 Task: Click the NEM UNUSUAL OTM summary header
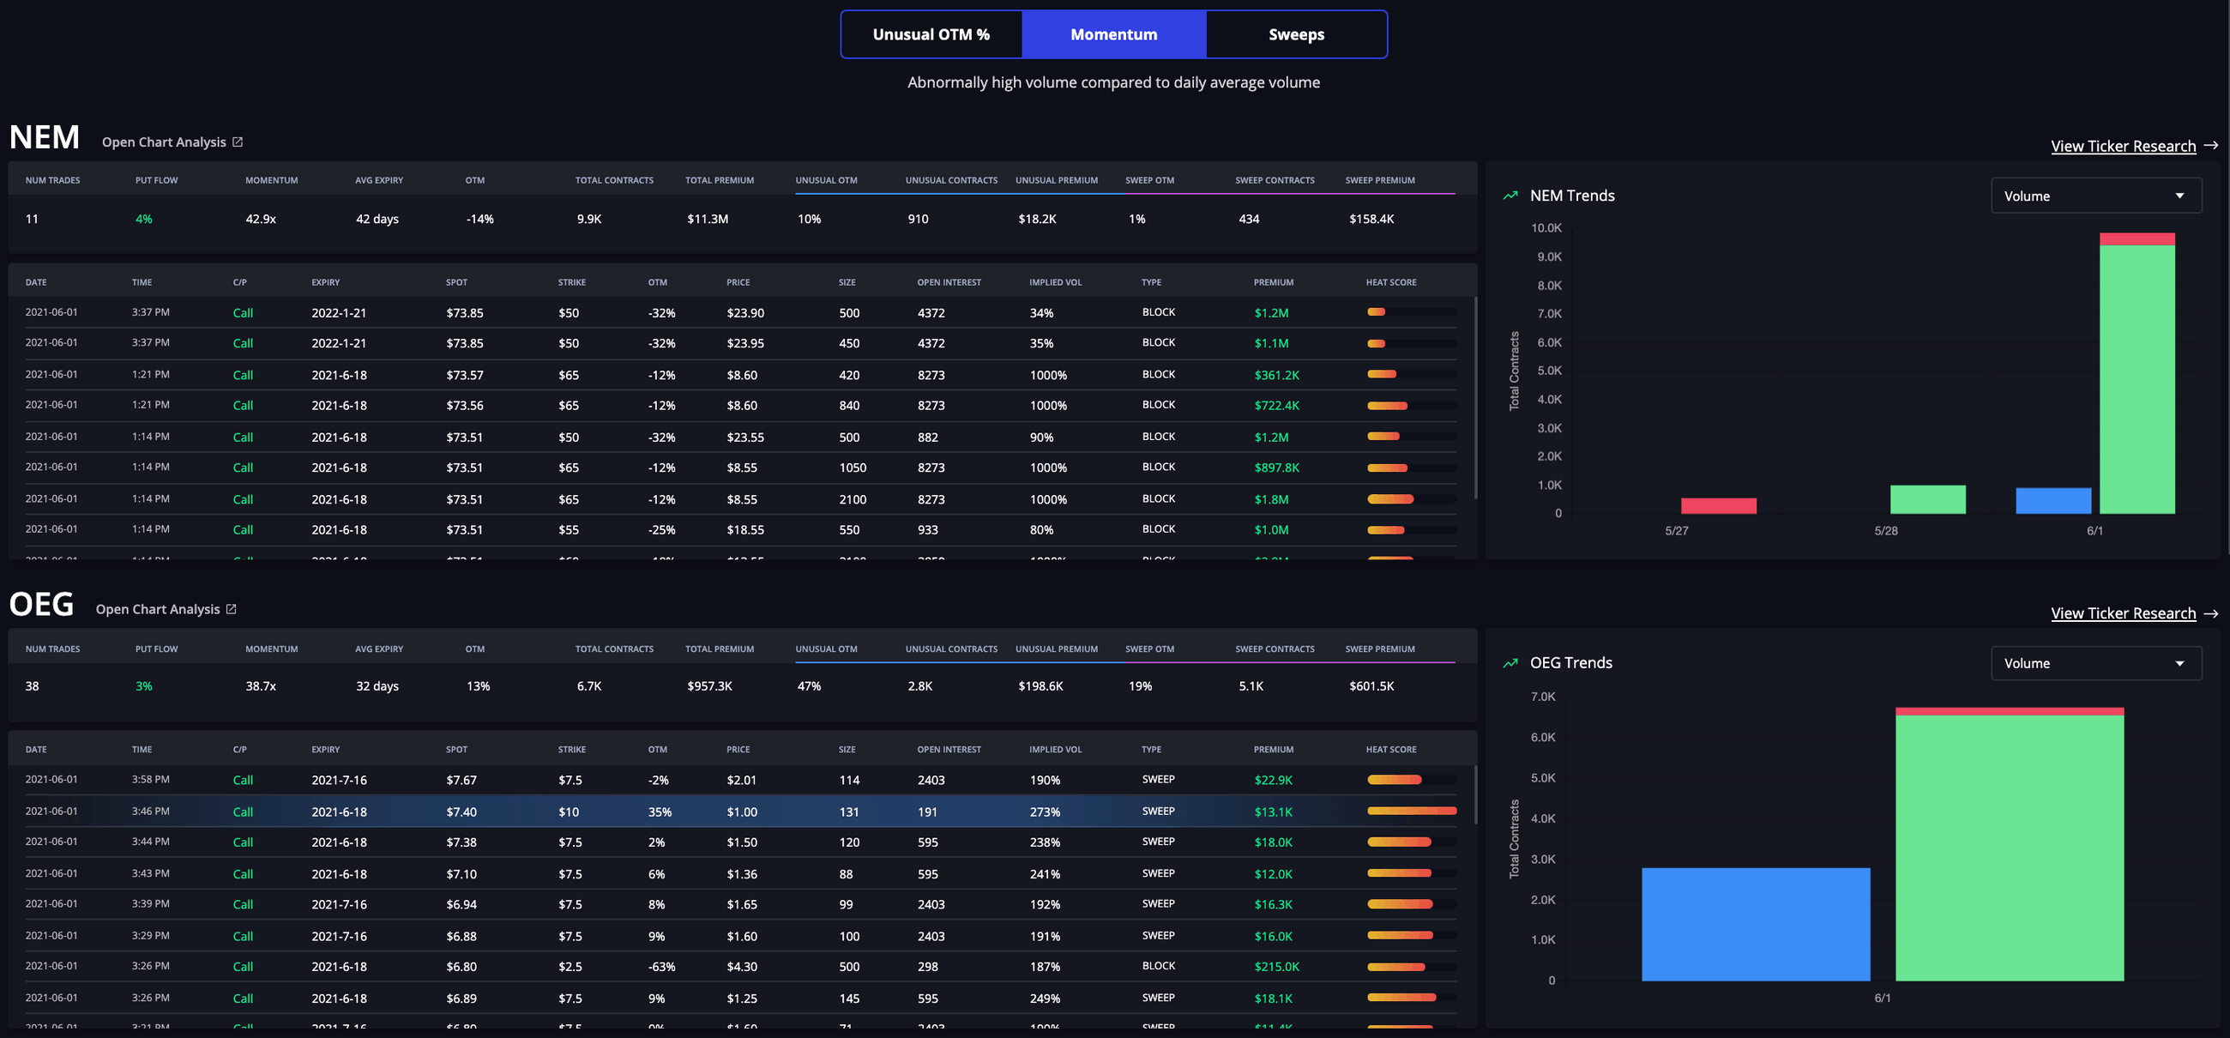(x=826, y=180)
